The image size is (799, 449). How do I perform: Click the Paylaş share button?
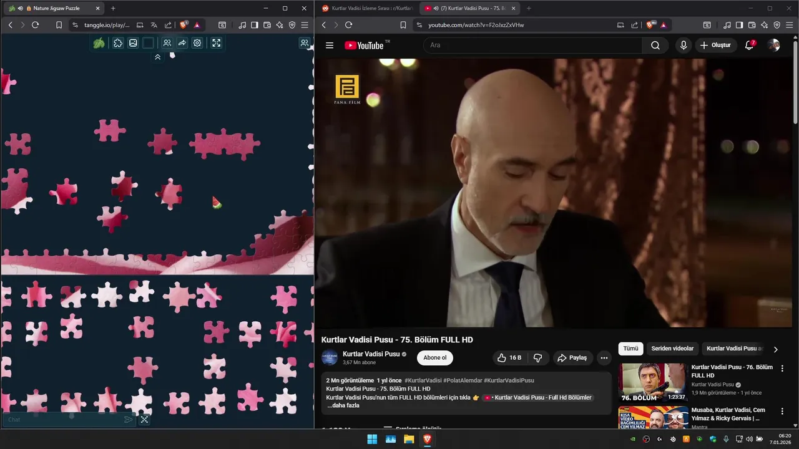coord(572,358)
